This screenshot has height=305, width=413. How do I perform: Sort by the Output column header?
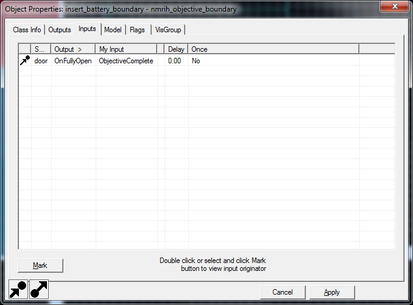pos(73,49)
